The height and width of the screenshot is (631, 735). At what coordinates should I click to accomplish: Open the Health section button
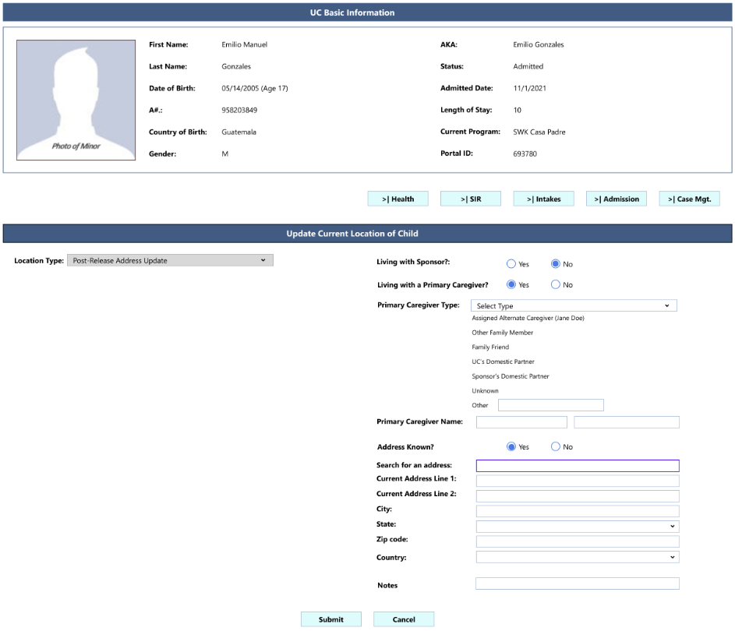coord(398,199)
